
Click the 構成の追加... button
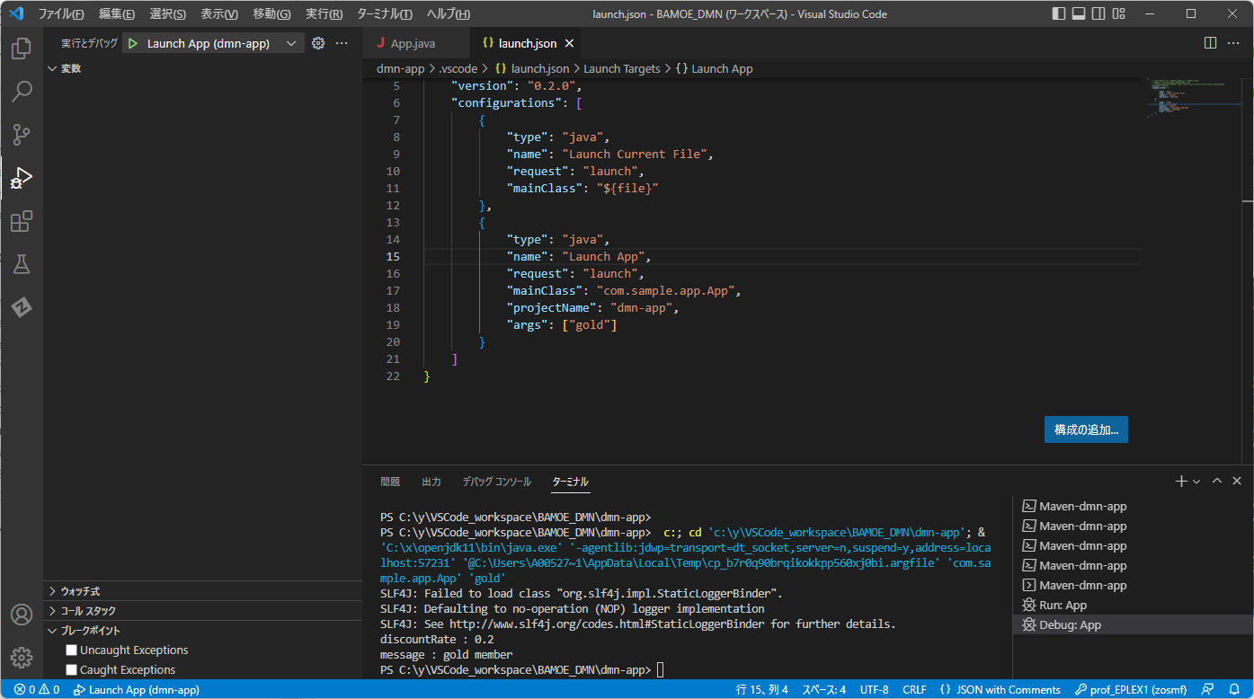[1086, 429]
